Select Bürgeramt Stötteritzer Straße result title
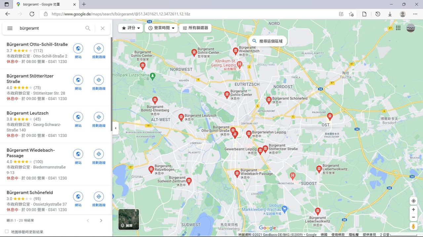Viewport: 423px width, 237px height. click(x=30, y=79)
